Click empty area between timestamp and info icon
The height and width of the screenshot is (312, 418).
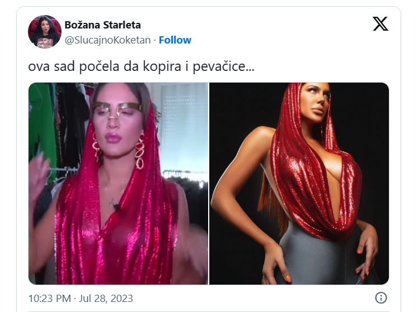coord(253,299)
